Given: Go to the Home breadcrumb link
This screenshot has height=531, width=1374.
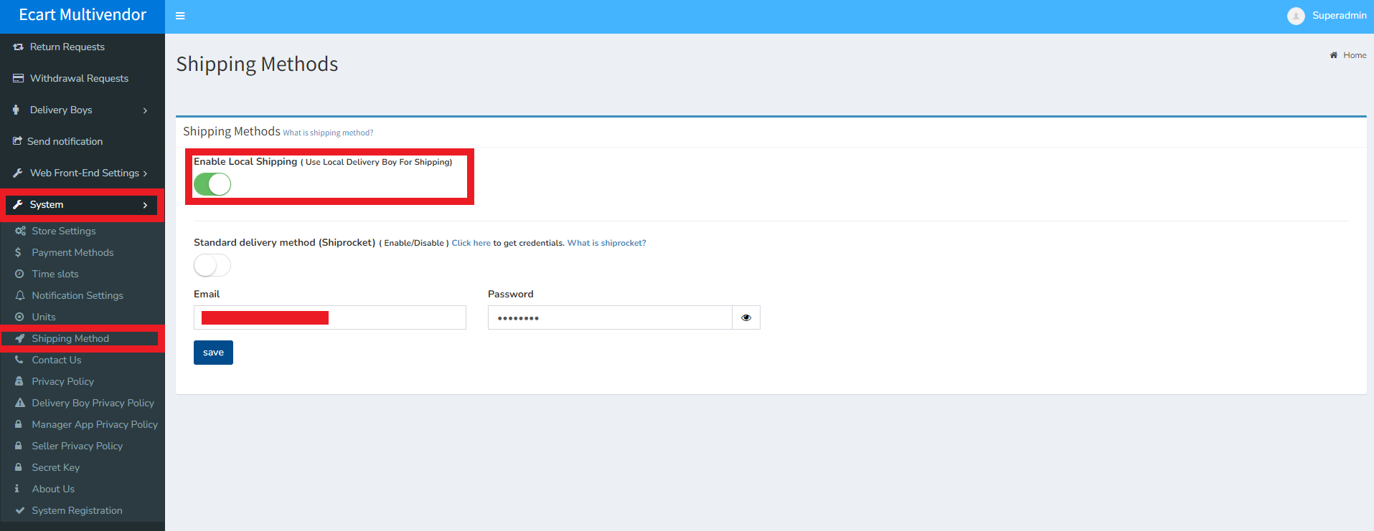Looking at the screenshot, I should (x=1355, y=55).
